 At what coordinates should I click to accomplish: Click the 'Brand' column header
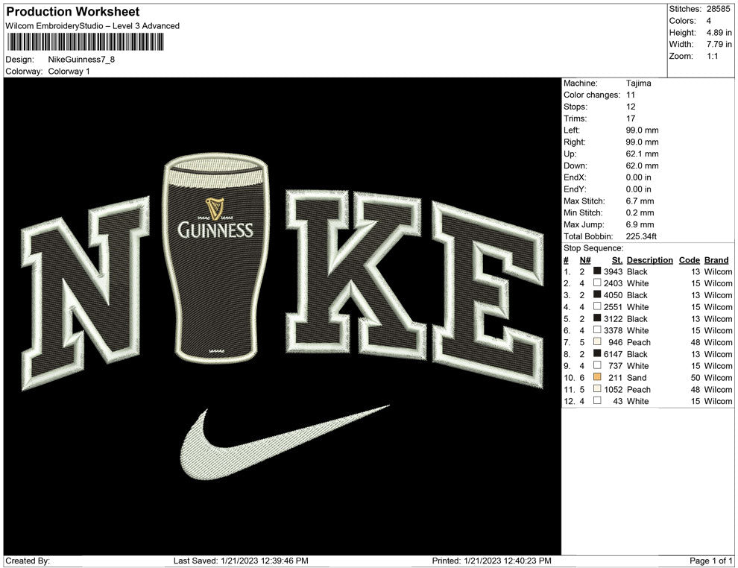coord(716,260)
